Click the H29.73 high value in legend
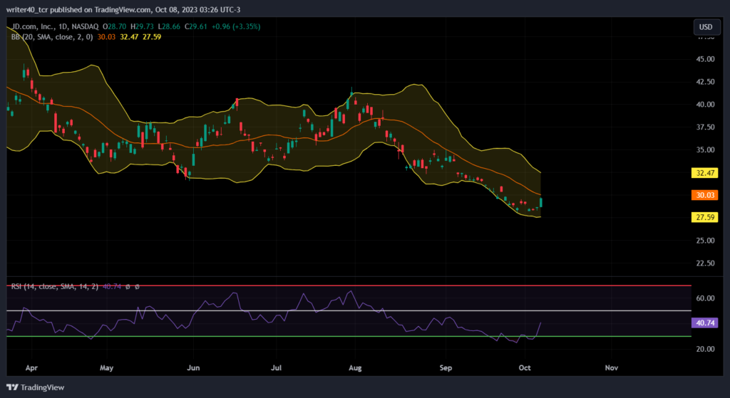Image resolution: width=730 pixels, height=398 pixels. coord(142,27)
